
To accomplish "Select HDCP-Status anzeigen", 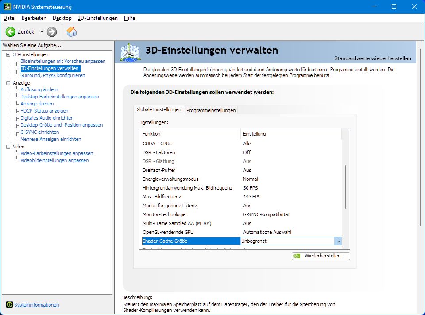I will point(44,111).
